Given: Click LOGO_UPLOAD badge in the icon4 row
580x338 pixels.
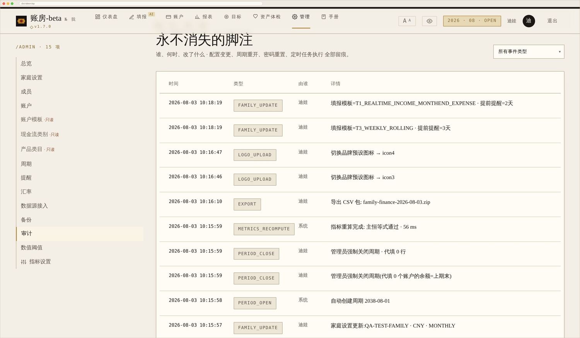Looking at the screenshot, I should (x=255, y=155).
